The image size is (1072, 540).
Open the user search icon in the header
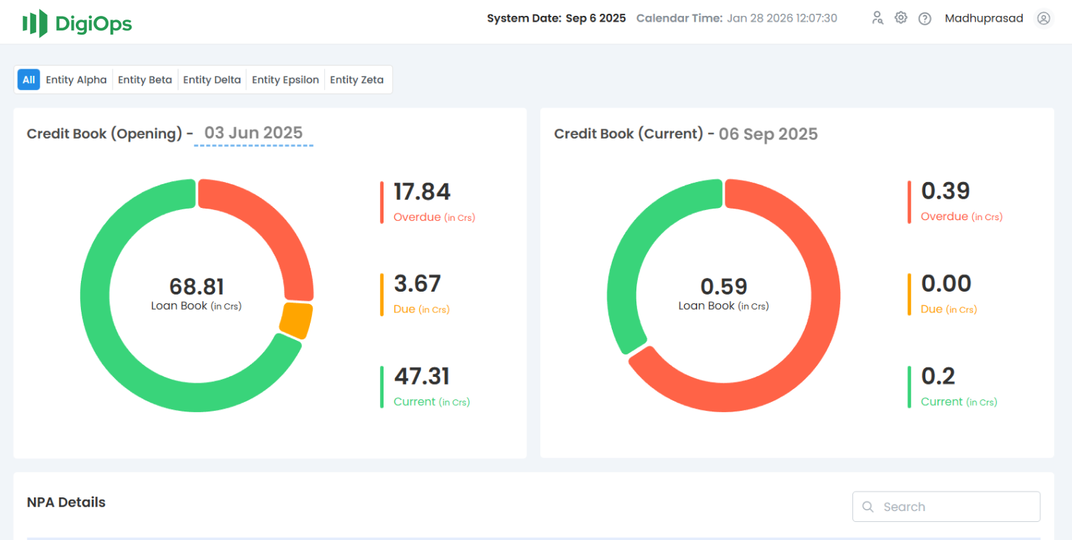click(x=877, y=17)
